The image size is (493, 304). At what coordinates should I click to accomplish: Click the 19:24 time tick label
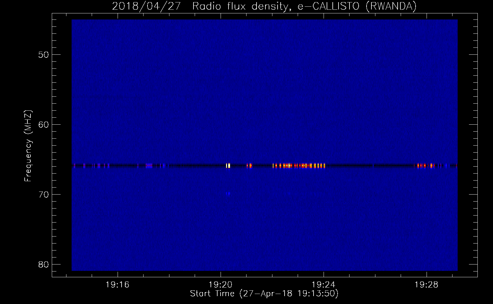pos(323,285)
